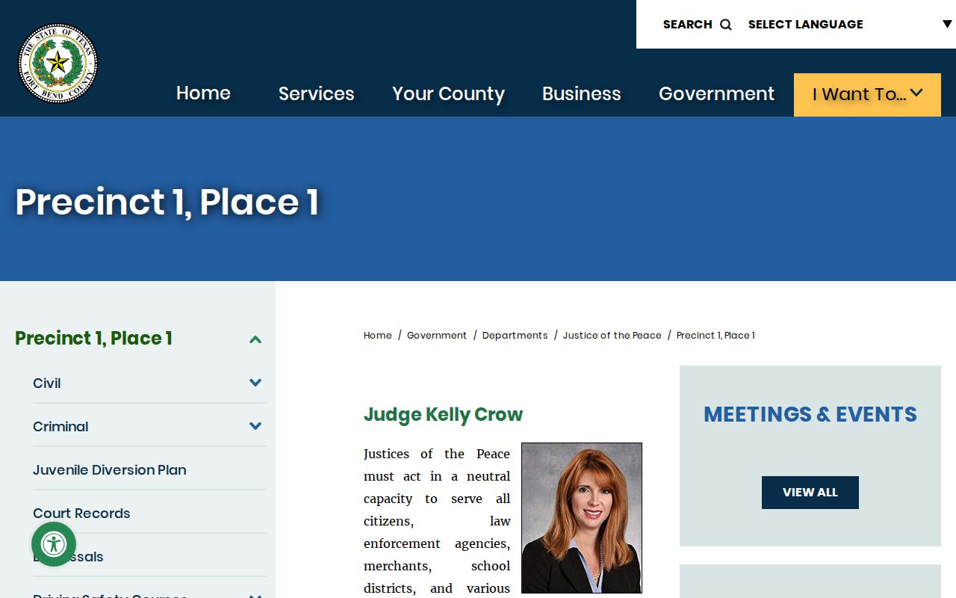The height and width of the screenshot is (598, 956).
Task: Click the Precinct 1, Place 1 breadcrumb
Action: pos(716,336)
